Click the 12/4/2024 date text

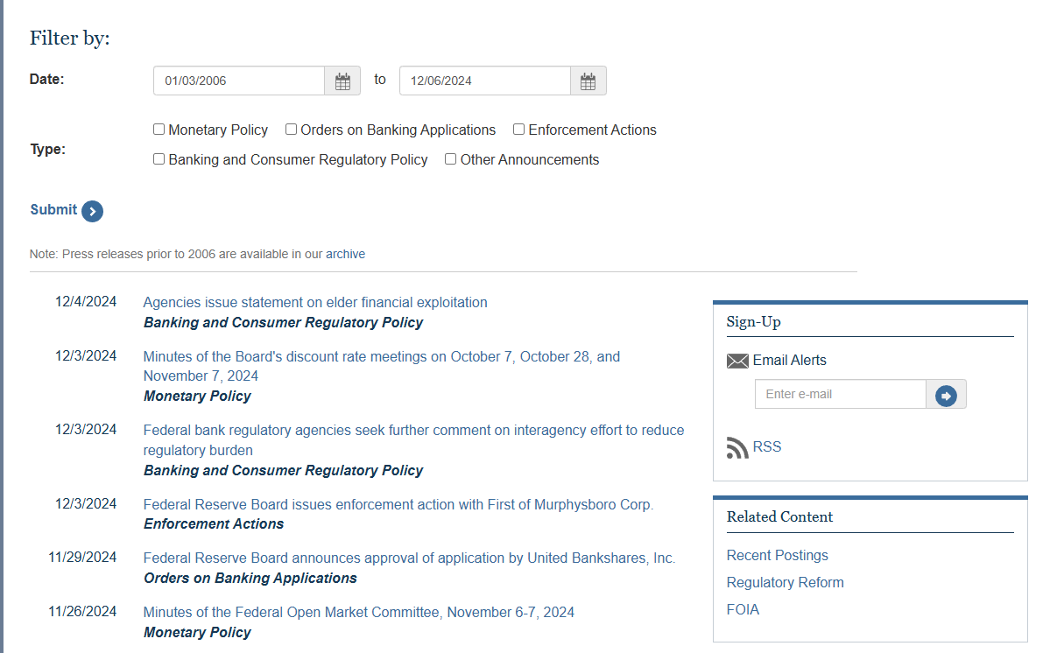(x=86, y=302)
